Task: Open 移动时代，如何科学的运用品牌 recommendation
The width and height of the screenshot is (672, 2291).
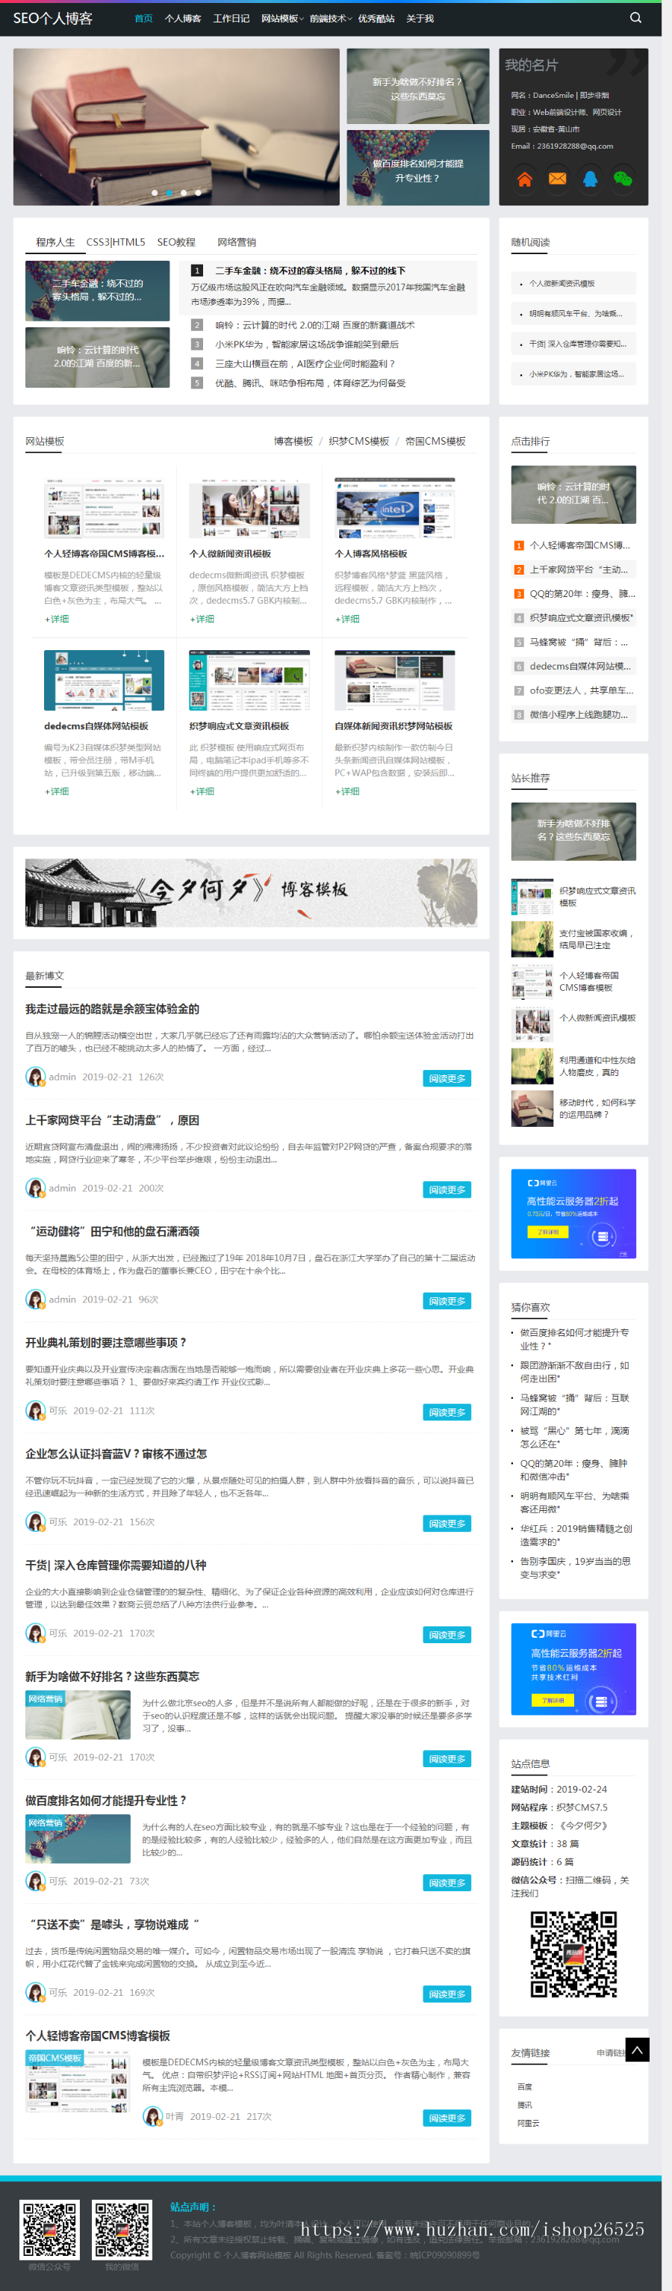Action: (597, 1108)
